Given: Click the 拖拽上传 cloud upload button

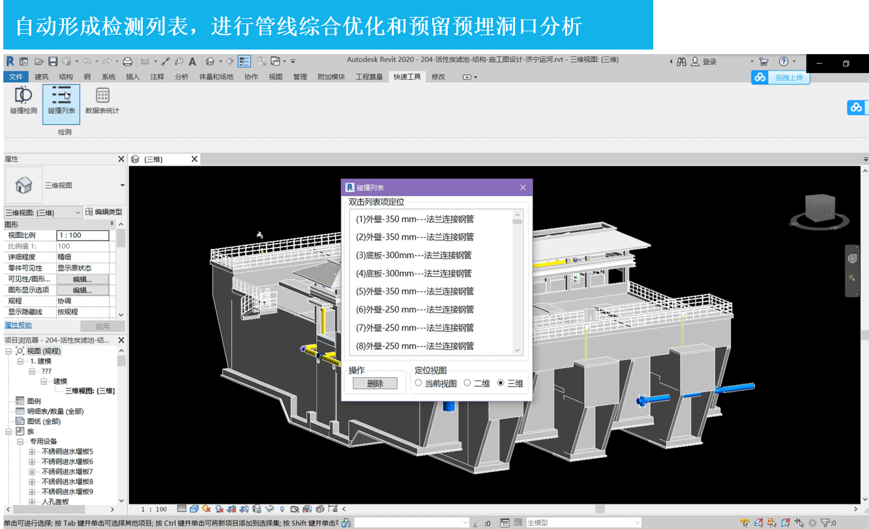Looking at the screenshot, I should pyautogui.click(x=781, y=78).
